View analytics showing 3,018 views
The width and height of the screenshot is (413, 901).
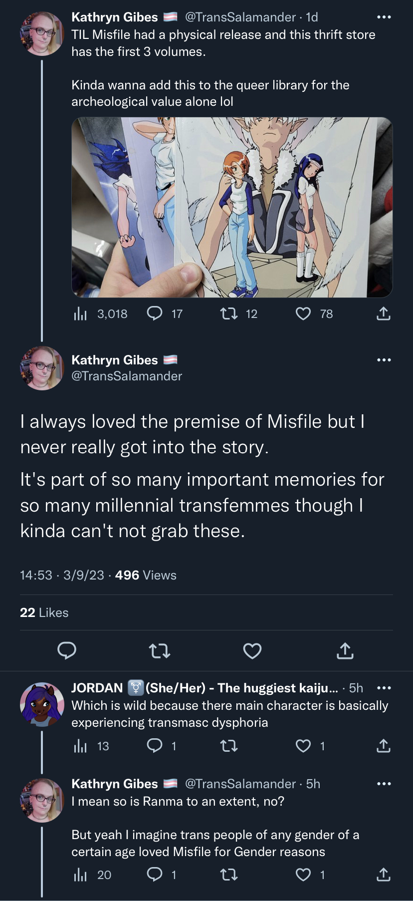coord(80,313)
